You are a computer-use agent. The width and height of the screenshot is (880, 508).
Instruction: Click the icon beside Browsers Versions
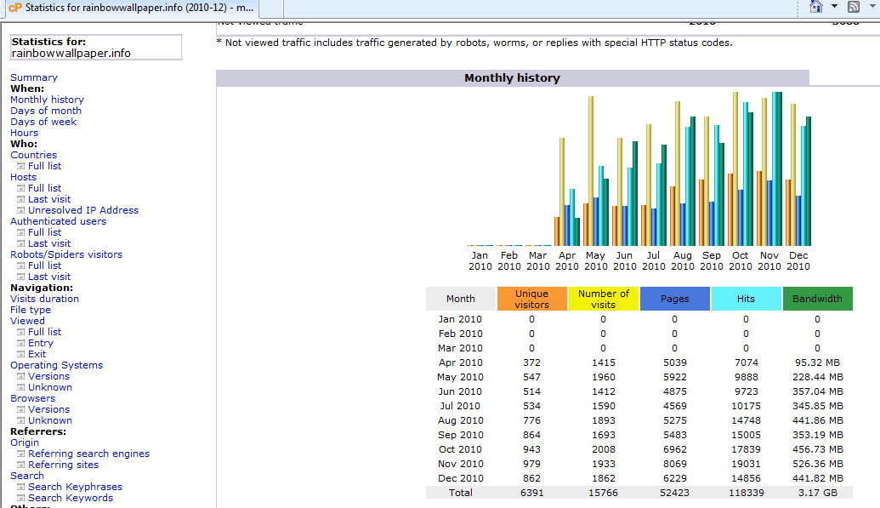click(x=20, y=409)
